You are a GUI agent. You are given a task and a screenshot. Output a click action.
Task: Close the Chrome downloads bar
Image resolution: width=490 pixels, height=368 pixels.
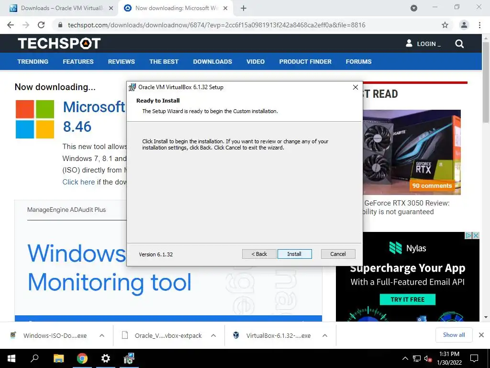tap(481, 335)
